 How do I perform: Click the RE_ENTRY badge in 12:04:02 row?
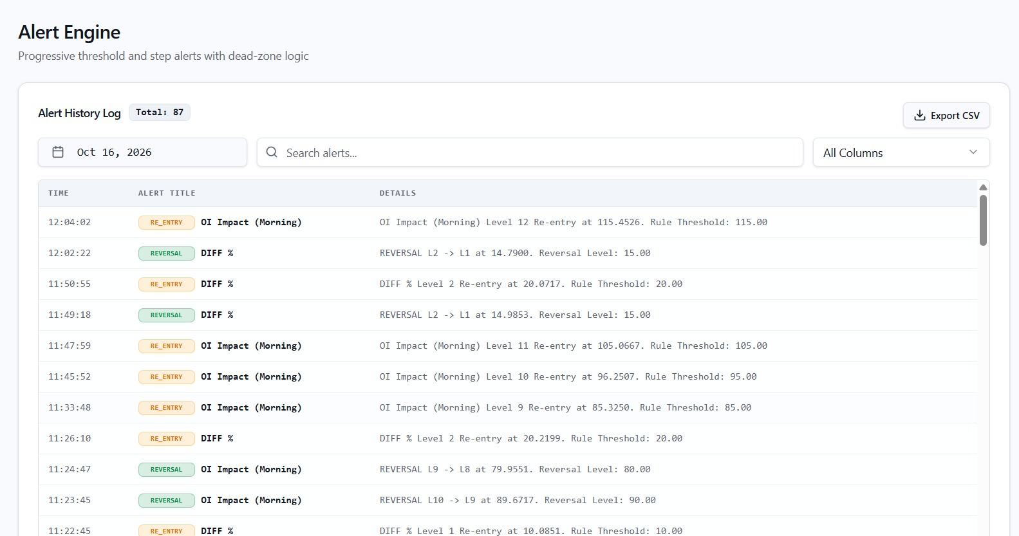167,223
